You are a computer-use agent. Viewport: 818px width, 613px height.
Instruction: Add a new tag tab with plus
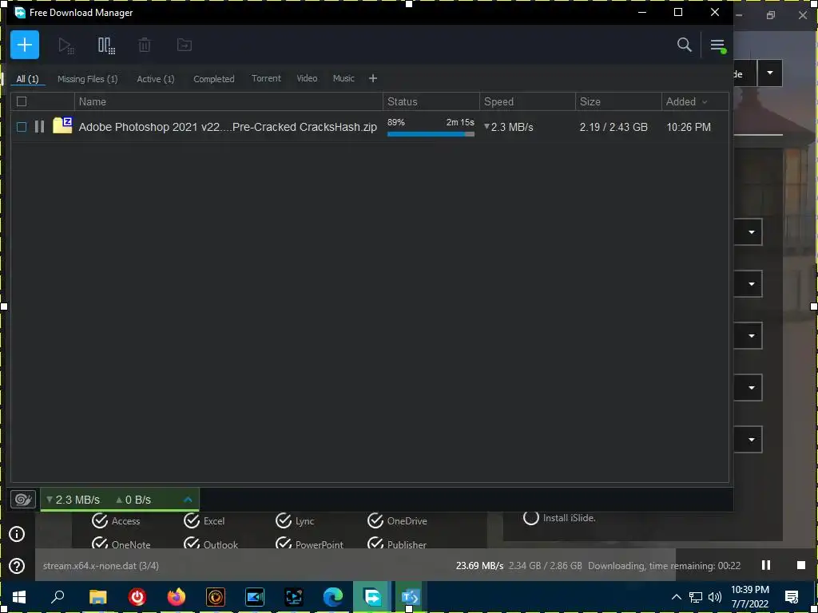(372, 78)
